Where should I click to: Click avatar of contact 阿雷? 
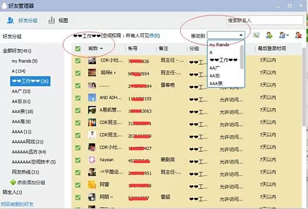tap(92, 184)
